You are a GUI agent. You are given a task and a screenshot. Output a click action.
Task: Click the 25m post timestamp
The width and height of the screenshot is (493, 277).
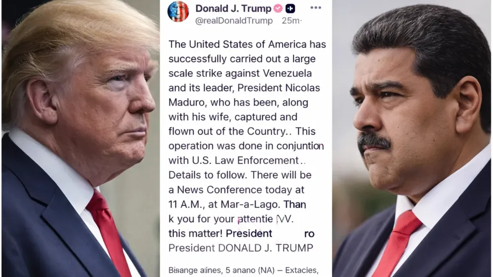(x=291, y=21)
